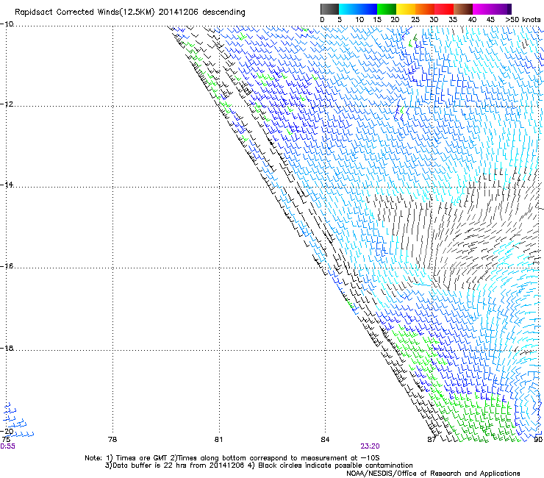Click the cyan 5-10 knots legend segment
Screen dimensions: 544x478
pyautogui.click(x=348, y=9)
